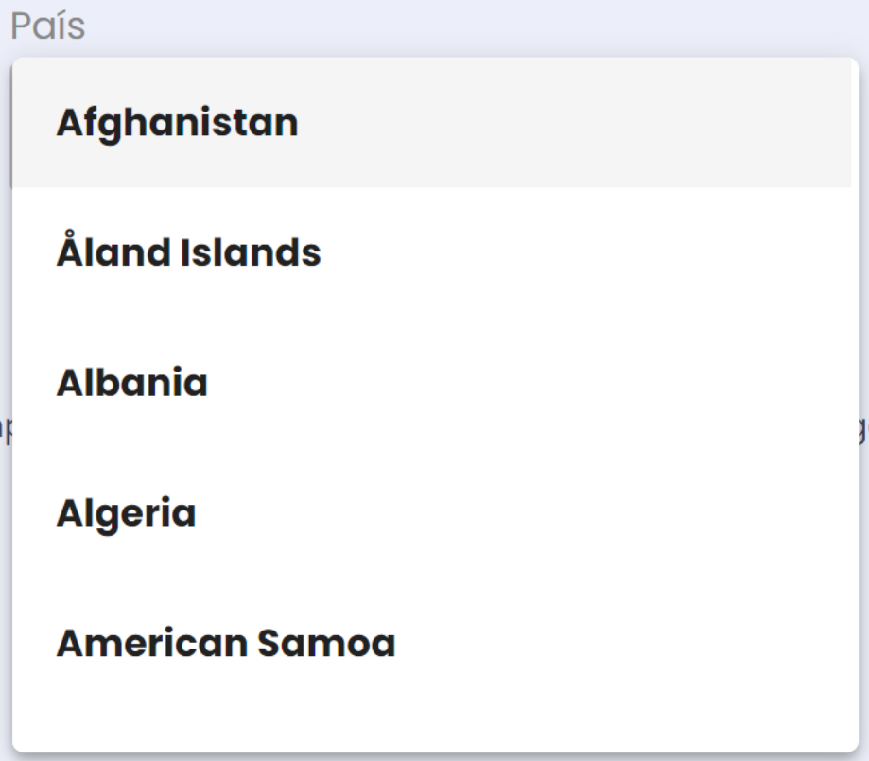This screenshot has height=761, width=869.
Task: Click the Algeria list entry
Action: pos(126,514)
